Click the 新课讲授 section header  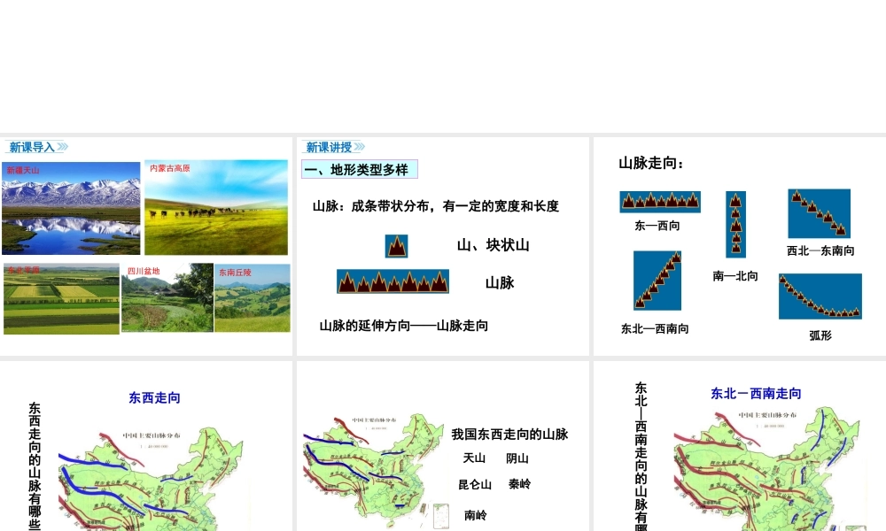click(x=329, y=147)
